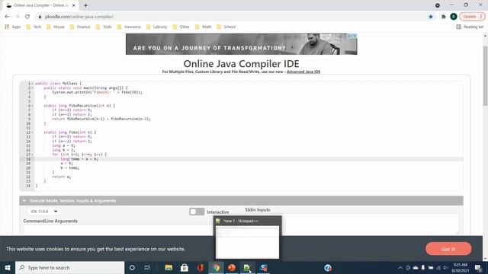This screenshot has width=488, height=274.
Task: Fold the for loop at line 17
Action: [32, 155]
